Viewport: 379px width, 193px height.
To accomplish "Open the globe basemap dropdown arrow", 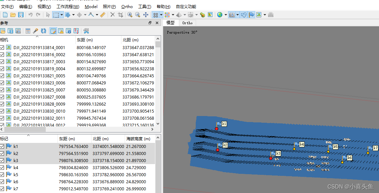I will (x=226, y=15).
